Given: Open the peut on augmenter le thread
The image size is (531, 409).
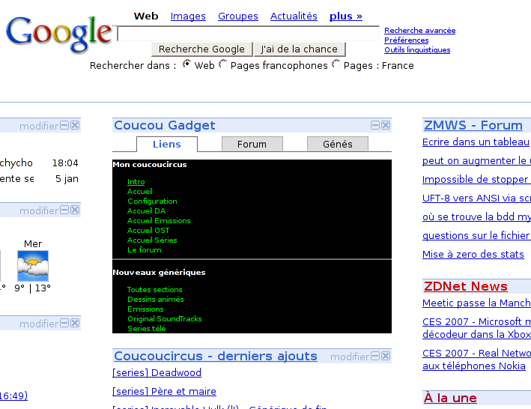Looking at the screenshot, I should [x=476, y=161].
